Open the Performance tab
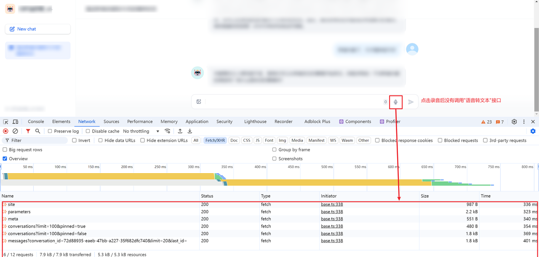Viewport: 539px width, 257px height. click(140, 122)
